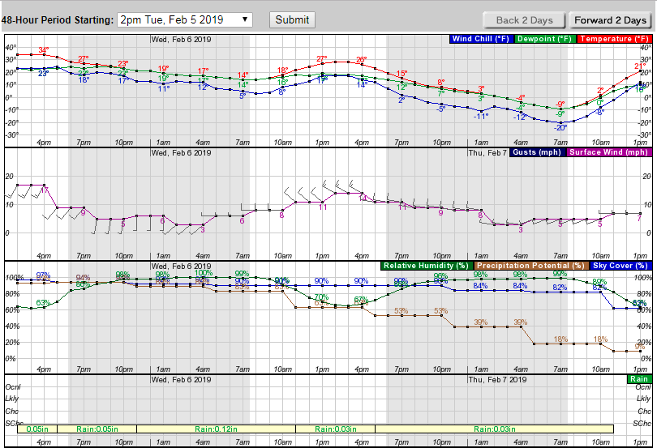Click the red Temperature (°F) legend label
Image resolution: width=657 pixels, height=448 pixels.
pyautogui.click(x=613, y=39)
